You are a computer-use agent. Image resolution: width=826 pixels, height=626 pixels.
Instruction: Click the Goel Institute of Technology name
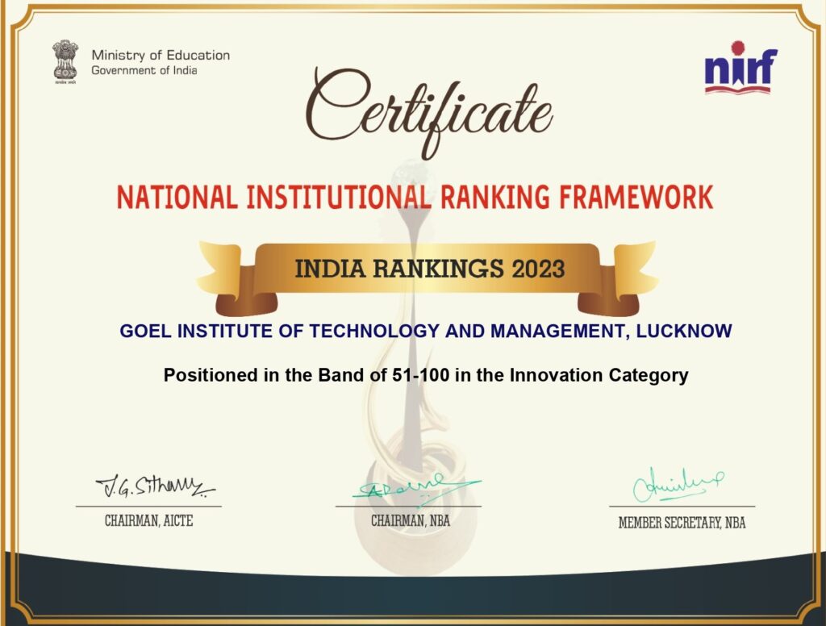pyautogui.click(x=425, y=331)
